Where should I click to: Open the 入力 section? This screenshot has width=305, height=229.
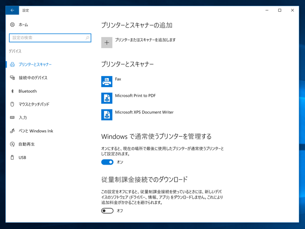(x=22, y=118)
